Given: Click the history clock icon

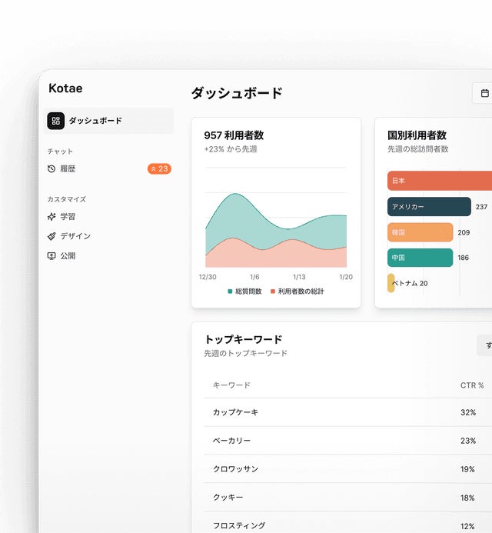Looking at the screenshot, I should point(52,168).
